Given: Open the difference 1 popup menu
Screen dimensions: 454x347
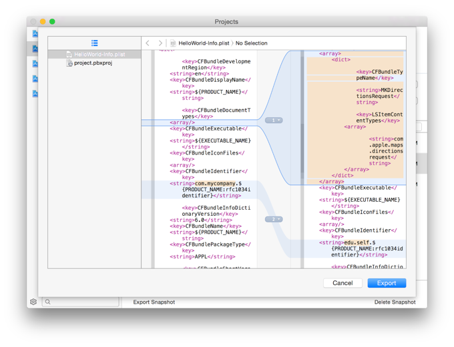Looking at the screenshot, I should pyautogui.click(x=274, y=120).
